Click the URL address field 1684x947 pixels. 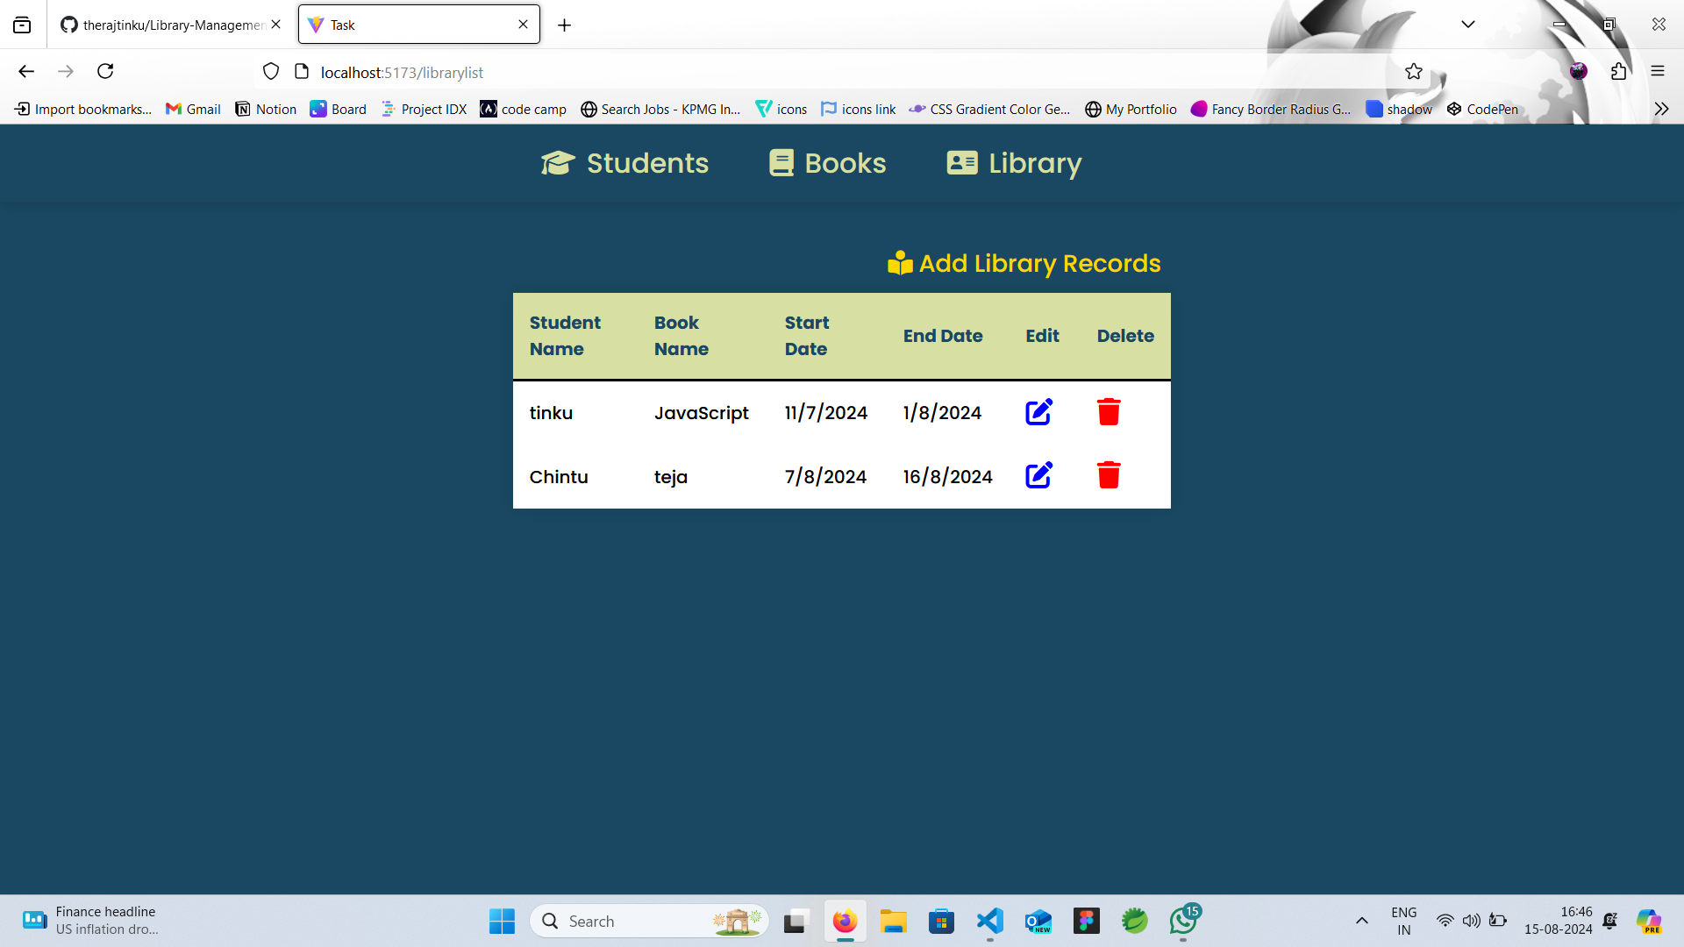tap(789, 72)
